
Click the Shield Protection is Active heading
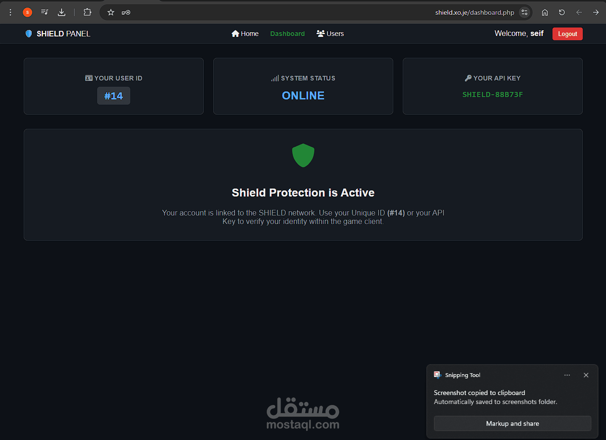[303, 193]
